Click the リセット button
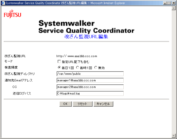Viewport: 177px width, 139px height. [82, 104]
